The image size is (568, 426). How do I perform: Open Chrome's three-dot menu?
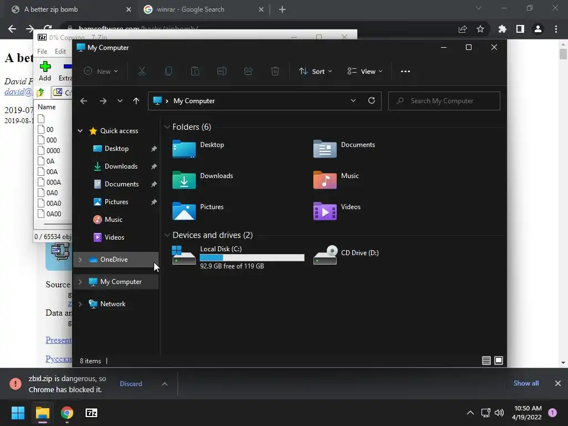point(556,29)
